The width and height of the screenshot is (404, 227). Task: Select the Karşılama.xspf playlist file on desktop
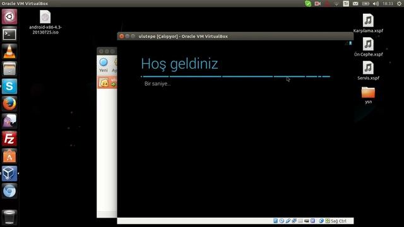click(368, 23)
